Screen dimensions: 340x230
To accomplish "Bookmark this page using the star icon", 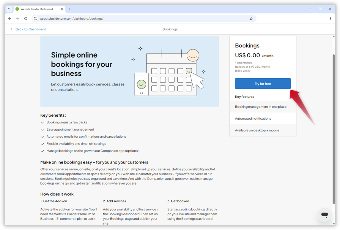I will 251,18.
